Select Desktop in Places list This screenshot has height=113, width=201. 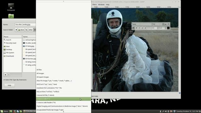tap(13, 50)
